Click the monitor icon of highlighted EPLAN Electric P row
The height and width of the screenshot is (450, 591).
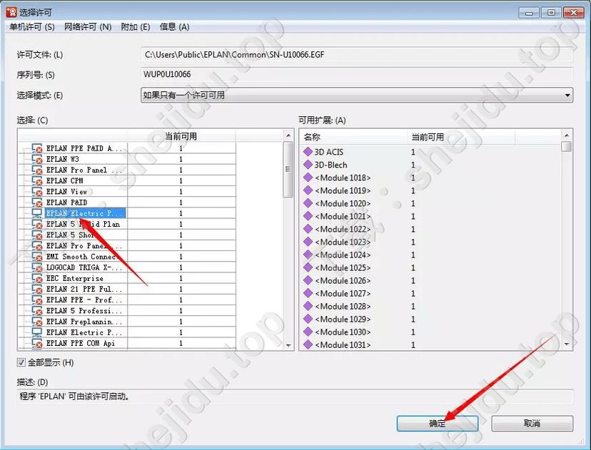37,213
